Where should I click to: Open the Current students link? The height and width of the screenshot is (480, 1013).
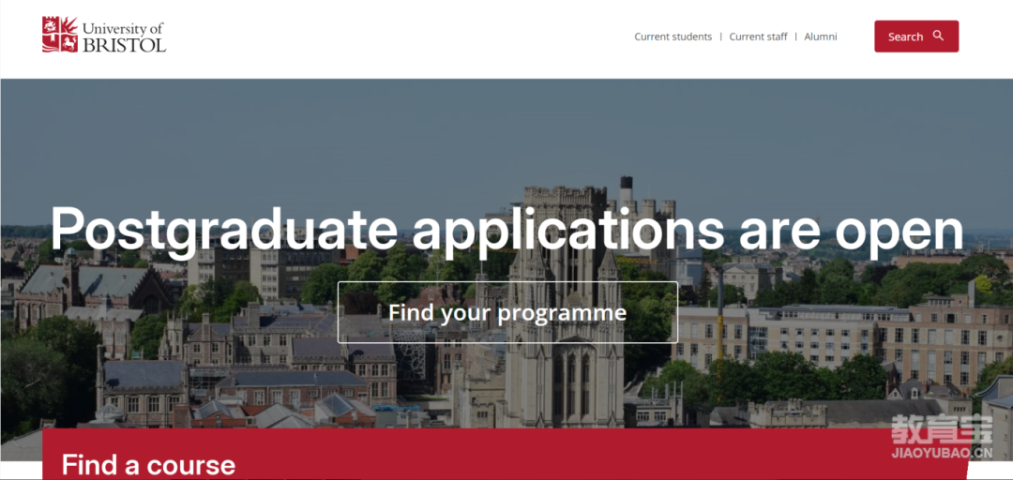pyautogui.click(x=673, y=37)
